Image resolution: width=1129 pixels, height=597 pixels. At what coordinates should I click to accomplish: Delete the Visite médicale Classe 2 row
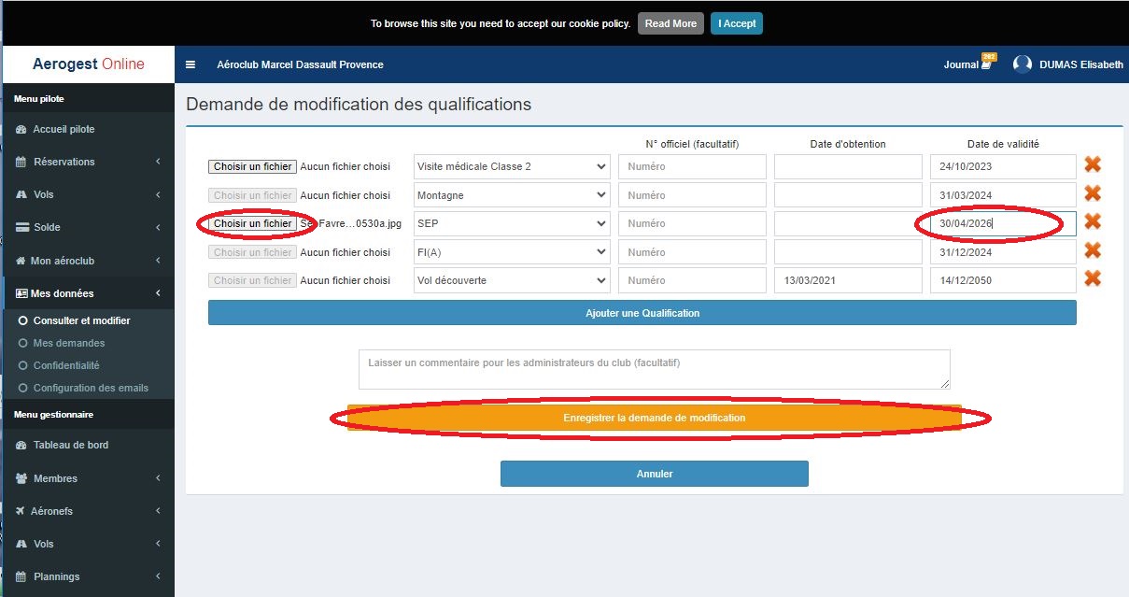(1092, 165)
